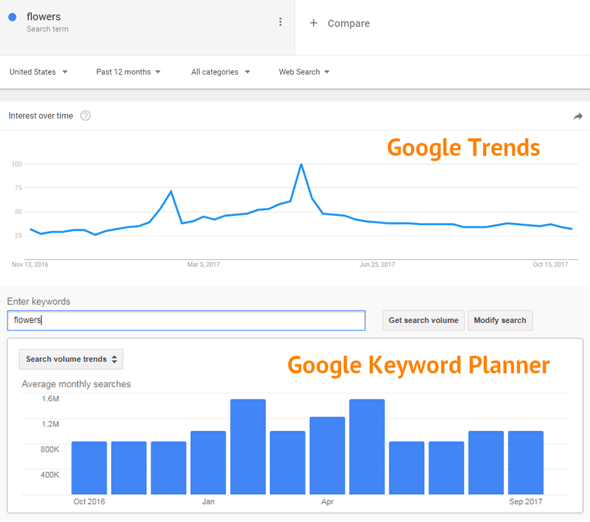
Task: Click the plus icon next to Compare
Action: click(x=313, y=23)
